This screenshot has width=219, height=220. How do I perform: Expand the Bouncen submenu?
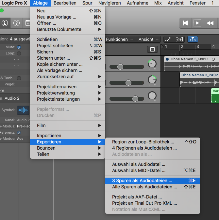tap(68, 148)
